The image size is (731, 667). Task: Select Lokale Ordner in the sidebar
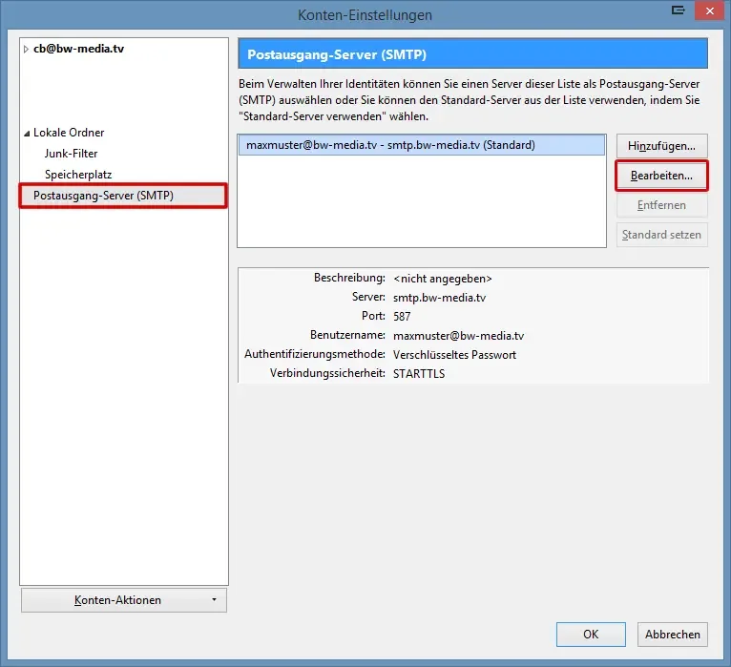tap(69, 133)
